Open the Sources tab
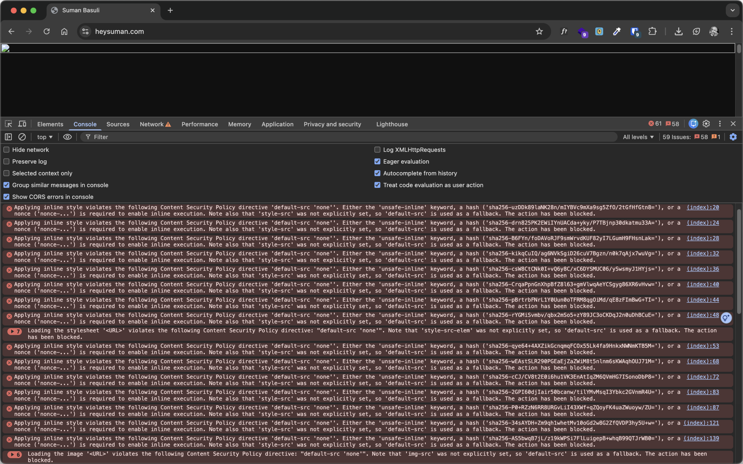Image resolution: width=743 pixels, height=464 pixels. [118, 124]
